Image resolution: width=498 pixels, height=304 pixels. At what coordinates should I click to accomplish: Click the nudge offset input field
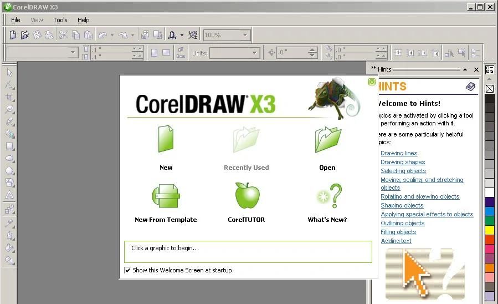292,53
